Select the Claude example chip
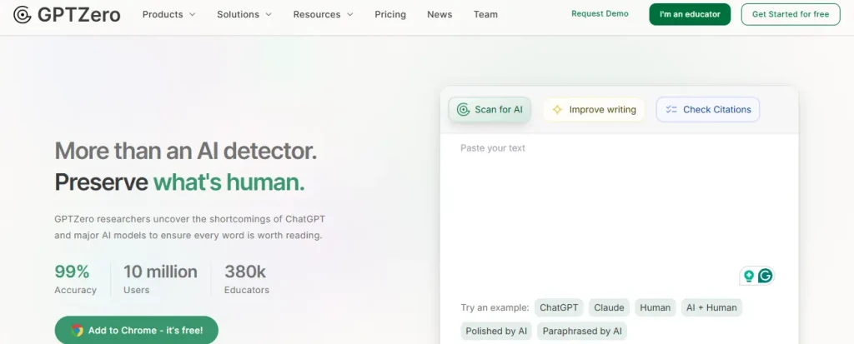 (x=609, y=307)
